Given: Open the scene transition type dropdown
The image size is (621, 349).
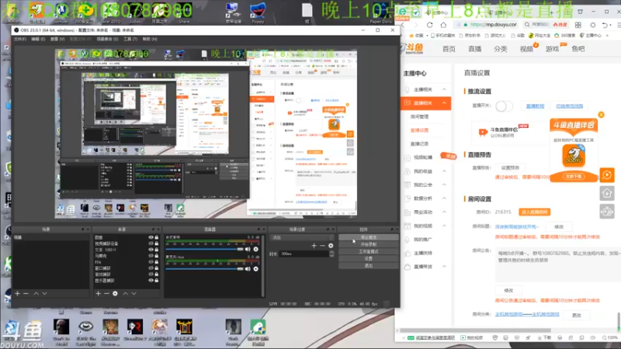Looking at the screenshot, I should coord(302,238).
